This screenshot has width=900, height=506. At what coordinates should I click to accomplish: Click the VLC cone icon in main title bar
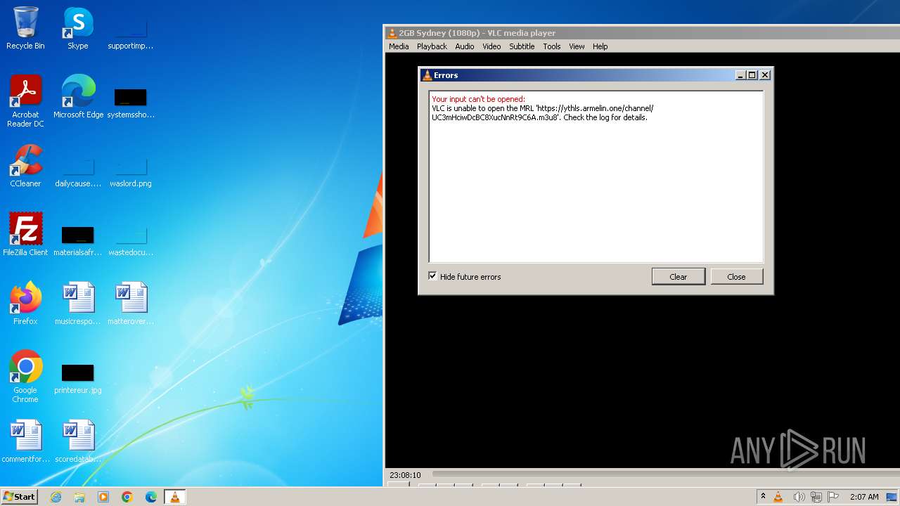coord(392,33)
